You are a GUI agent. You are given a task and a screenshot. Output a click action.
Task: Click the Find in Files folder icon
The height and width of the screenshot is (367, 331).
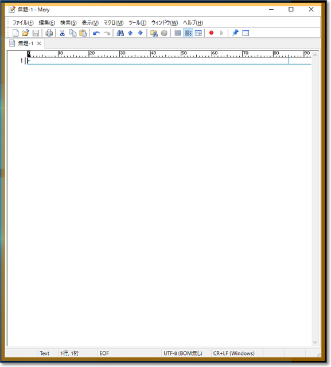(154, 33)
